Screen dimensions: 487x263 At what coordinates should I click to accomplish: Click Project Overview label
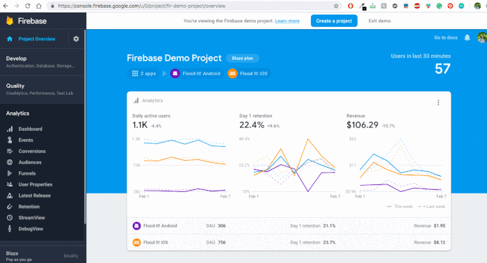point(37,39)
